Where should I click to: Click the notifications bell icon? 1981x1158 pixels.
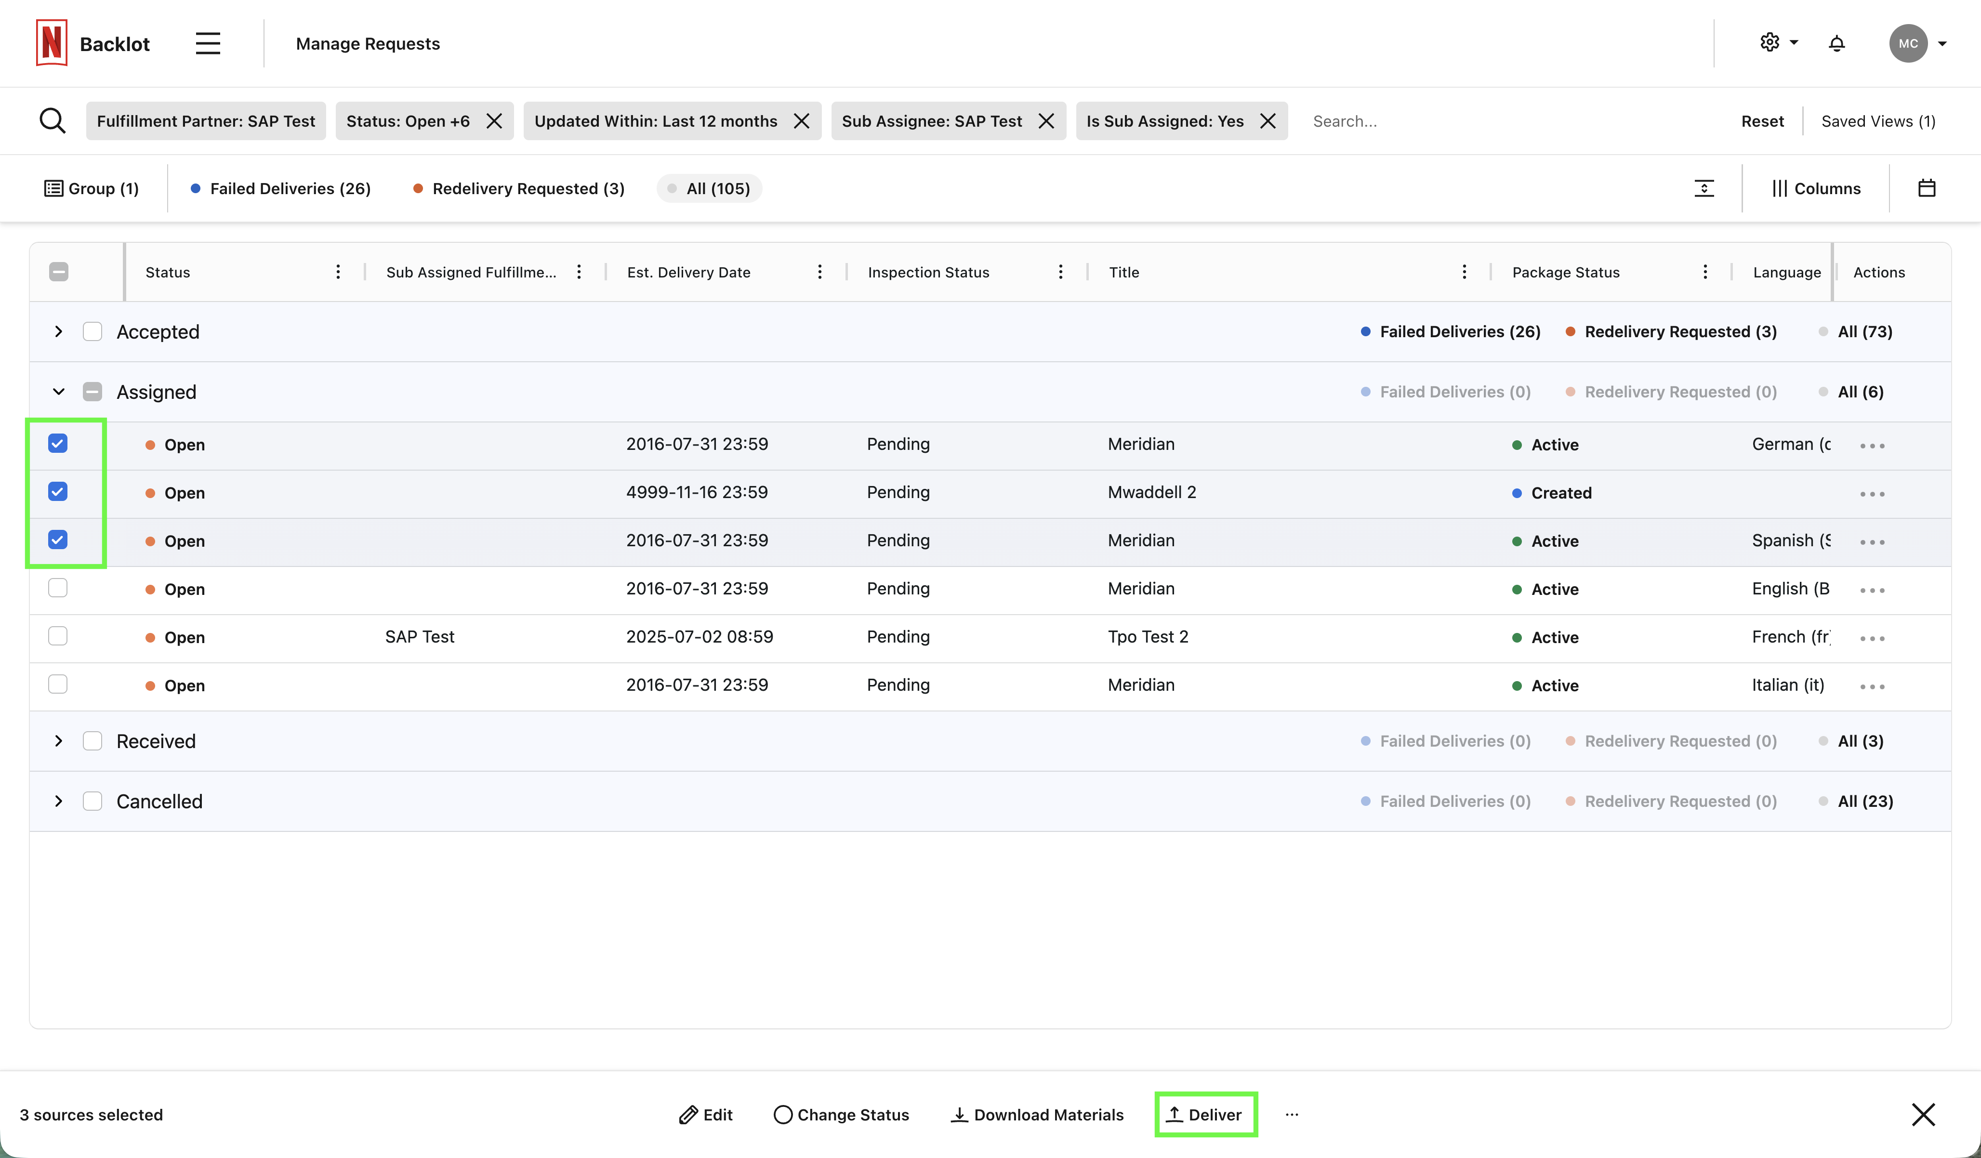pyautogui.click(x=1836, y=43)
